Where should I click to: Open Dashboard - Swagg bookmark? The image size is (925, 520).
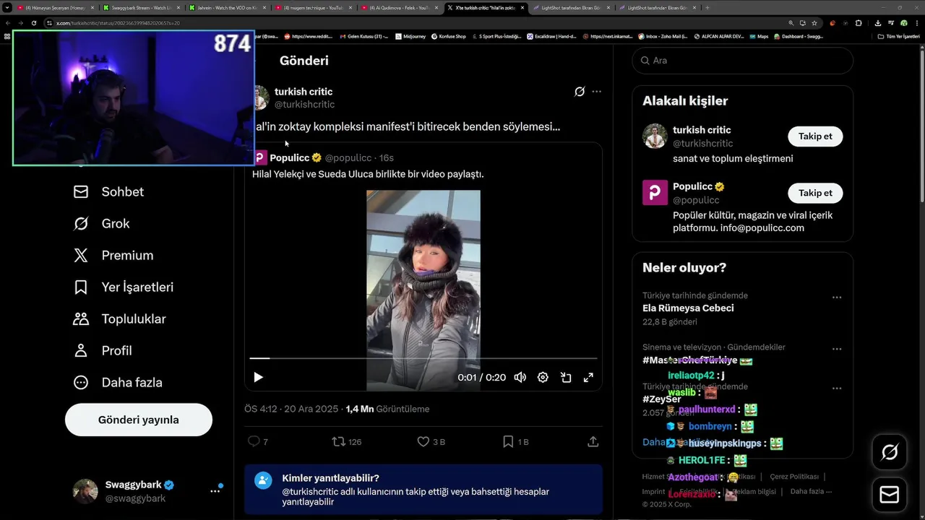[799, 36]
